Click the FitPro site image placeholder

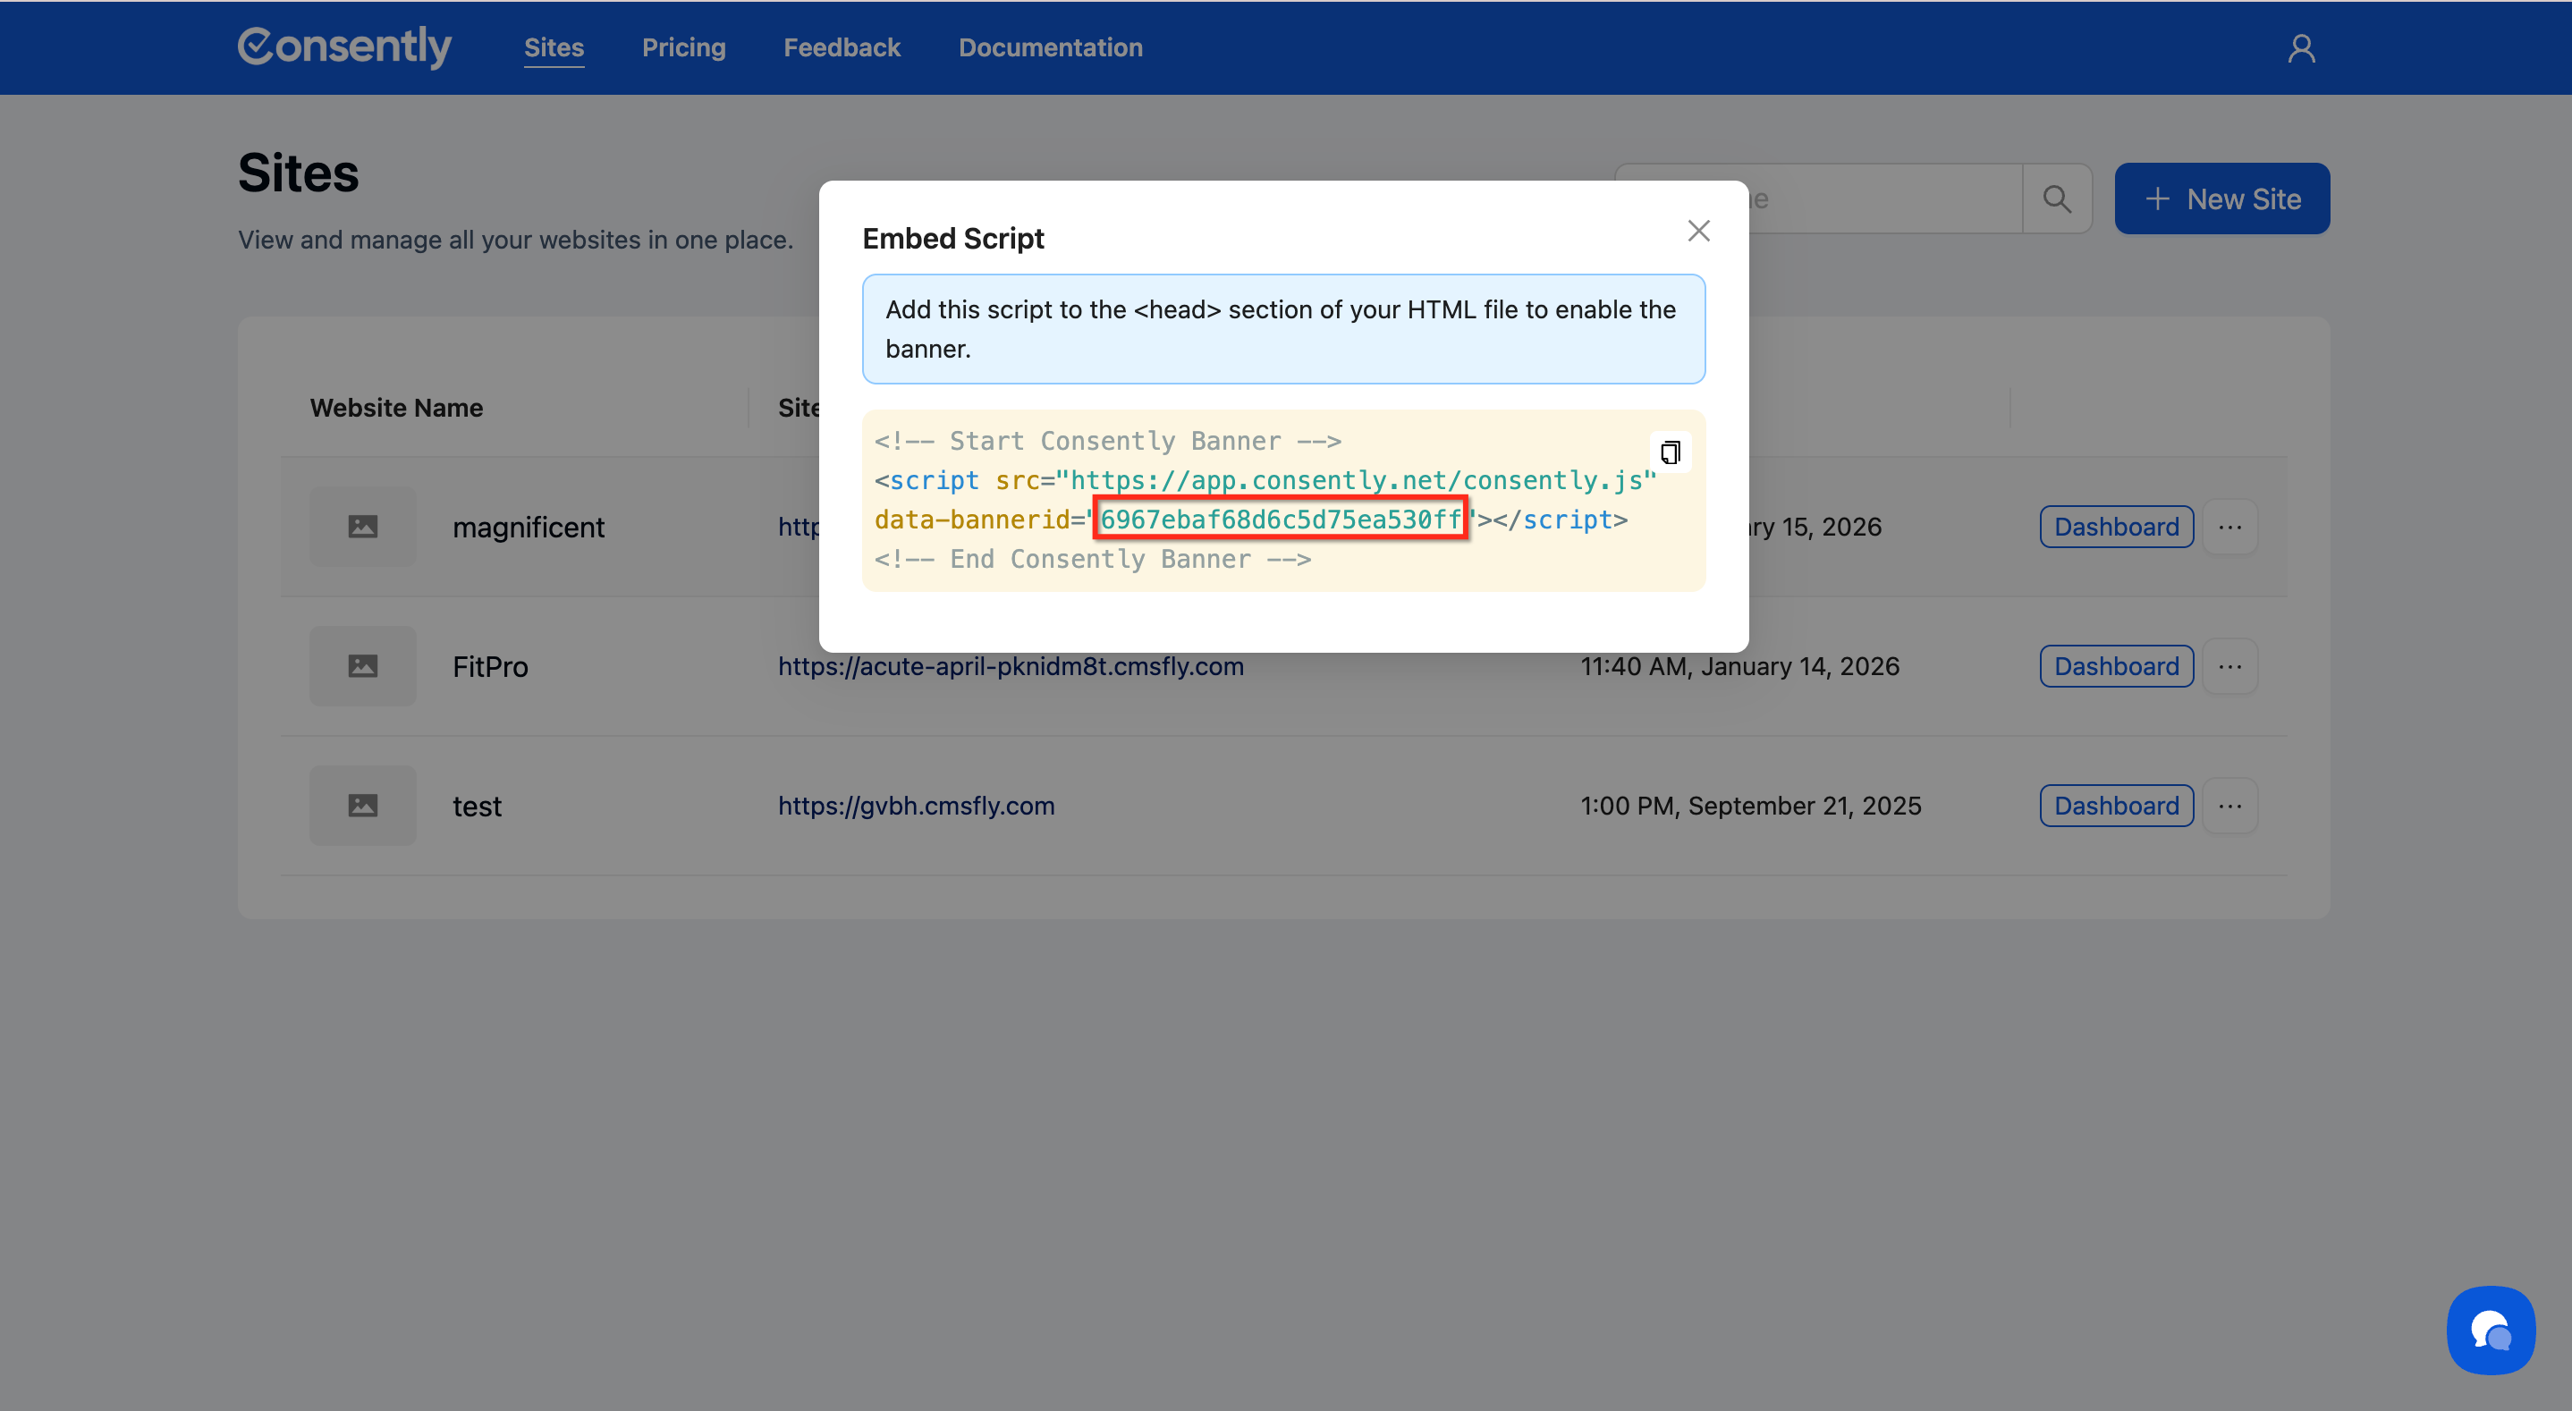362,666
